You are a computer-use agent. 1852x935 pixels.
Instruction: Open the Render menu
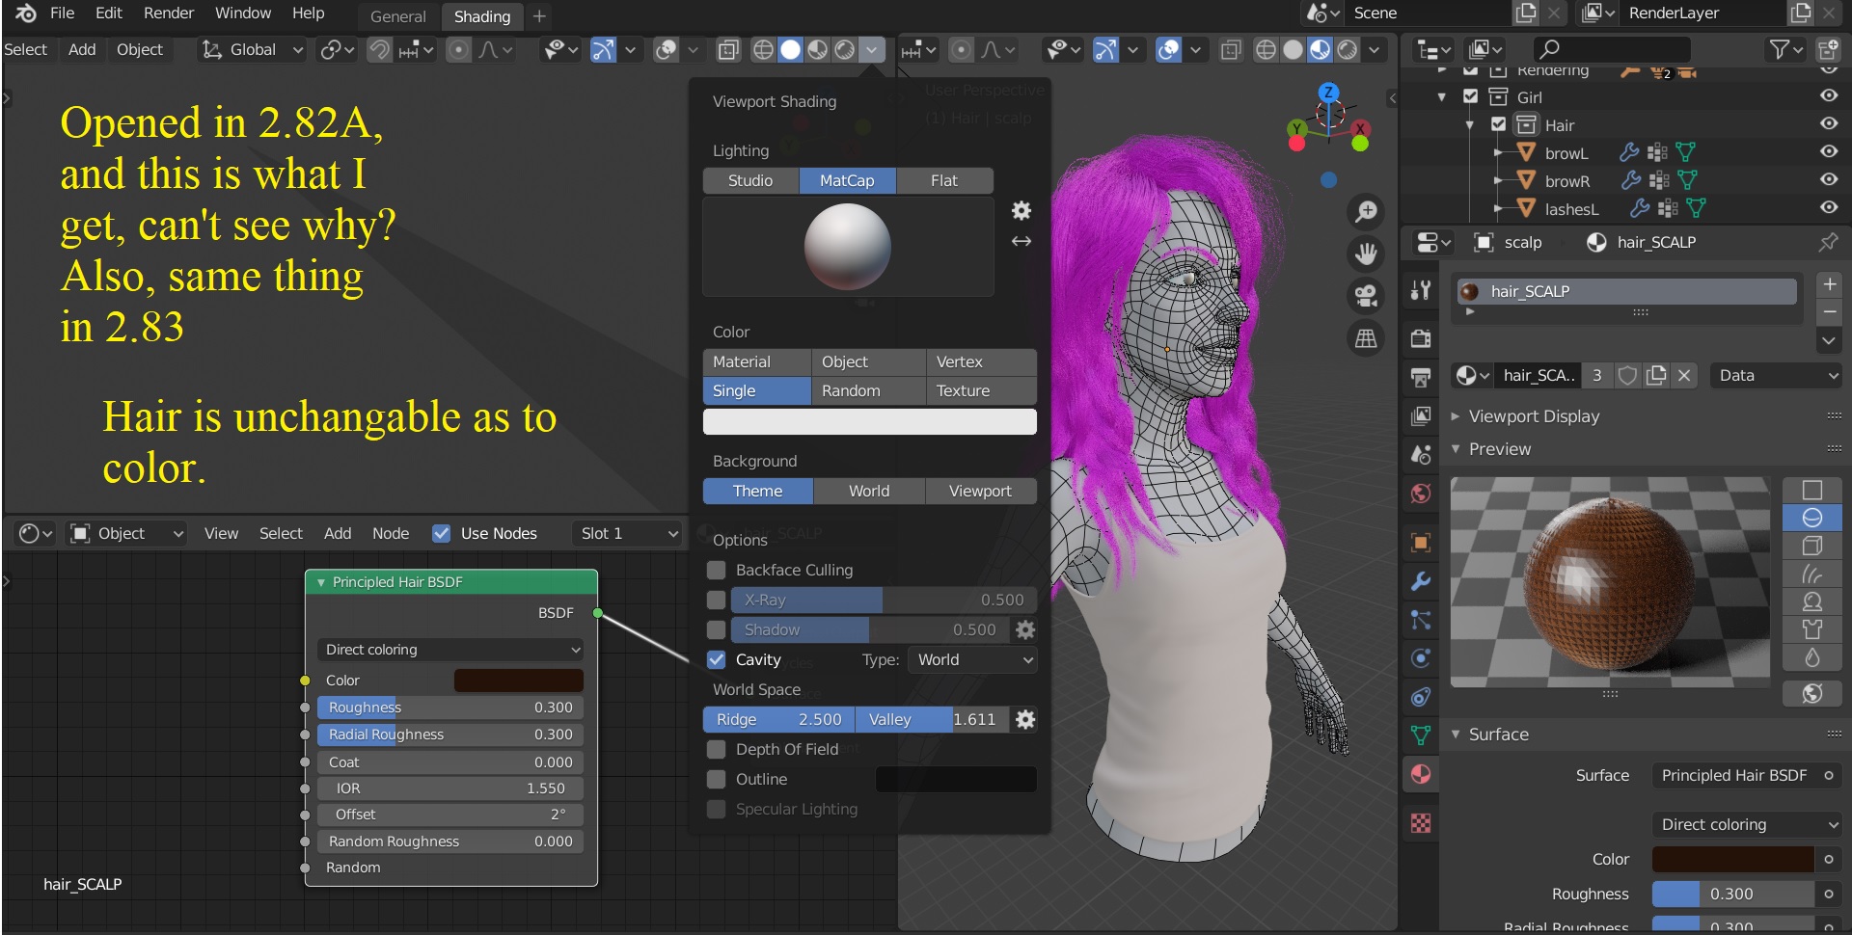(x=169, y=13)
